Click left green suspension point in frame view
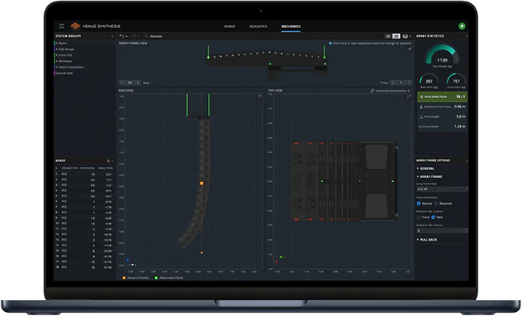Image resolution: width=522 pixels, height=316 pixels. (x=209, y=57)
